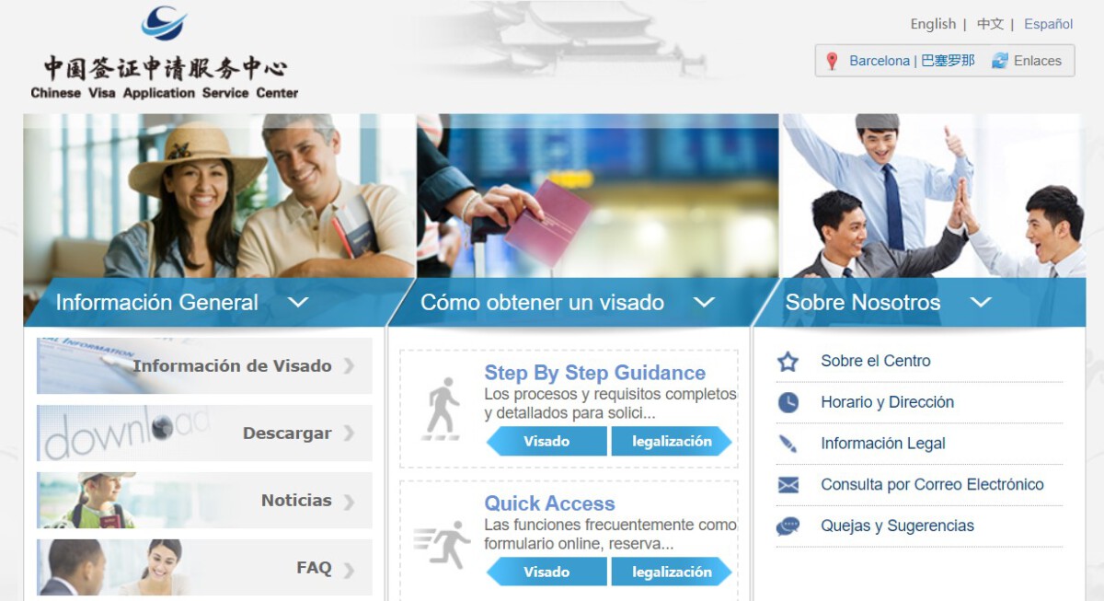Click the envelope icon for Consulta por Correo

788,485
